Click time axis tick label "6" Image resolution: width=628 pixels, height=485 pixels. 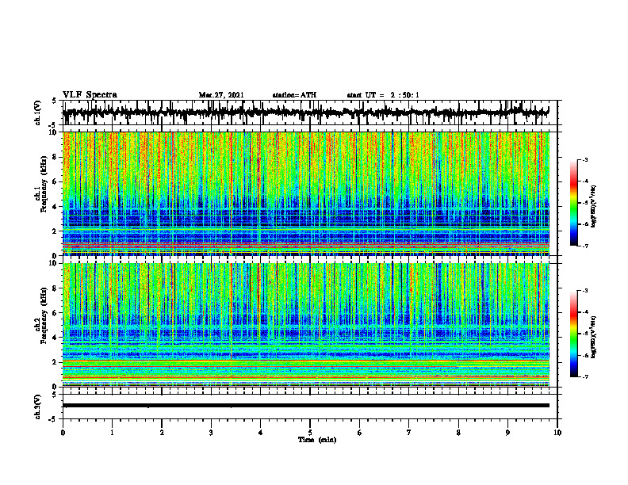[x=360, y=433]
